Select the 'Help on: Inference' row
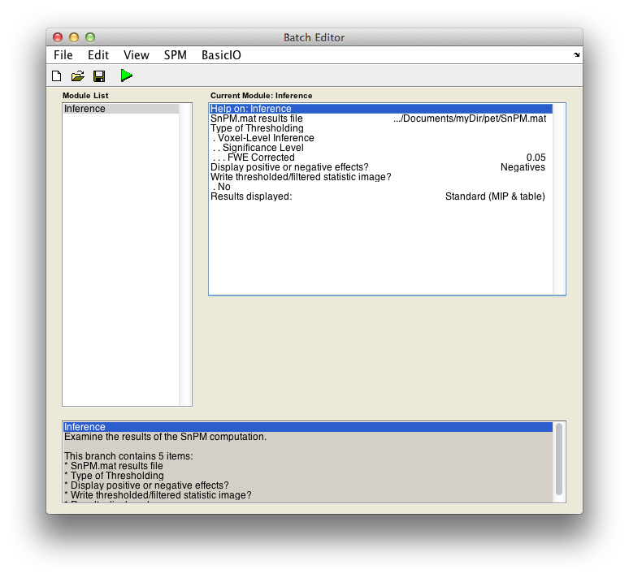 (380, 109)
